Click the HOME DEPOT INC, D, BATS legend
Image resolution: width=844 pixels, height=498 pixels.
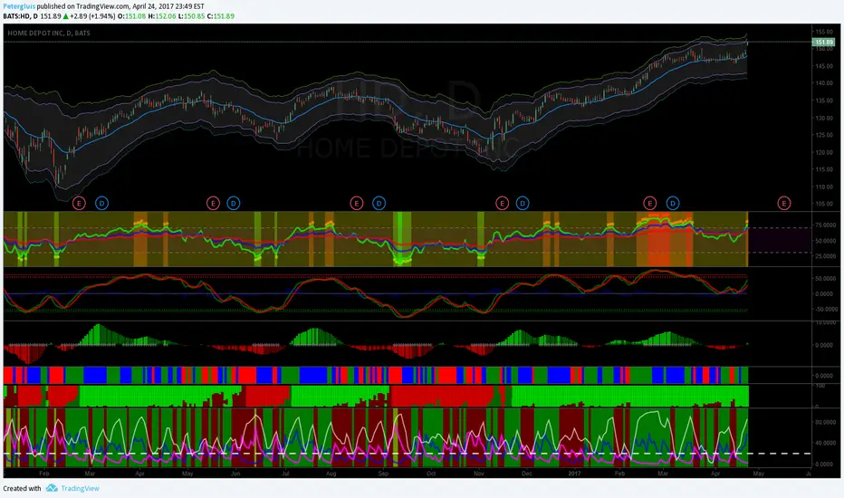point(49,34)
